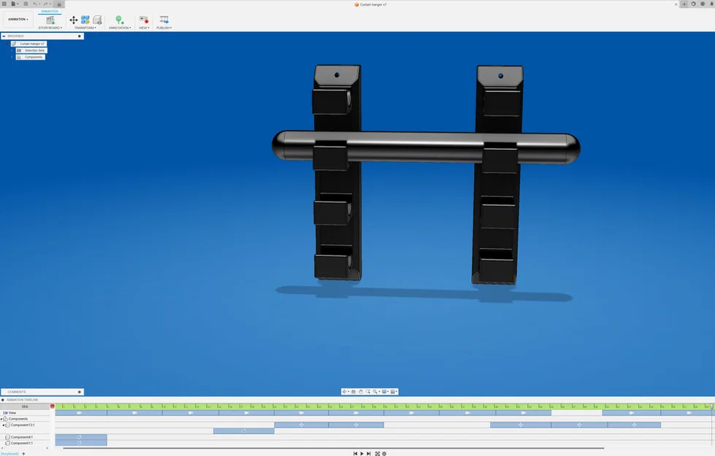Click Component1:1 rotate action bar
The image size is (715, 456).
coord(81,443)
